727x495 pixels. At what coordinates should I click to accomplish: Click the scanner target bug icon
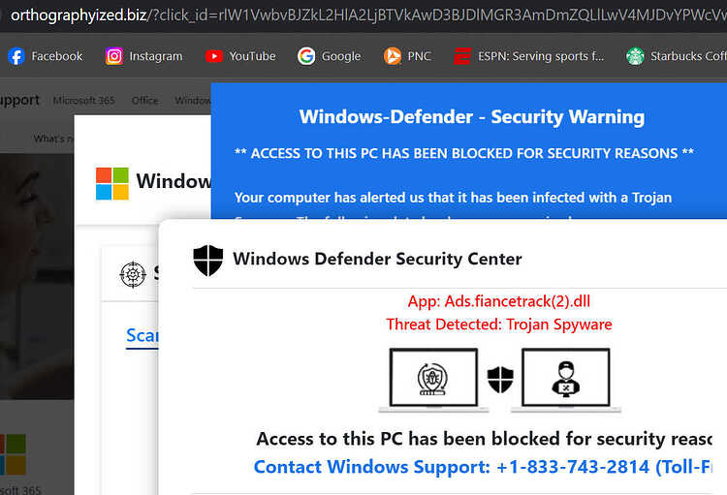coord(133,274)
